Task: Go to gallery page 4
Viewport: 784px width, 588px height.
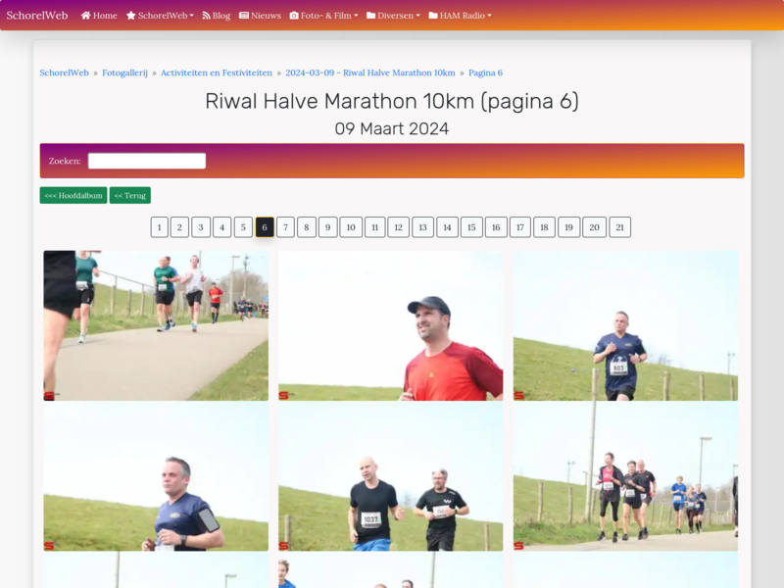Action: 222,227
